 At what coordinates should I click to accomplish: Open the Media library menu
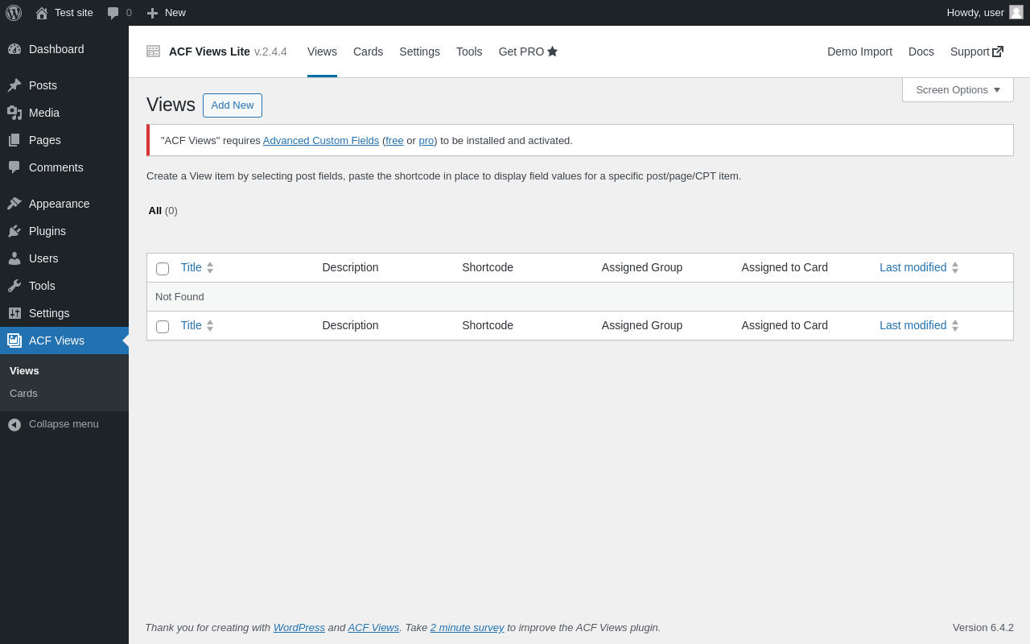44,113
